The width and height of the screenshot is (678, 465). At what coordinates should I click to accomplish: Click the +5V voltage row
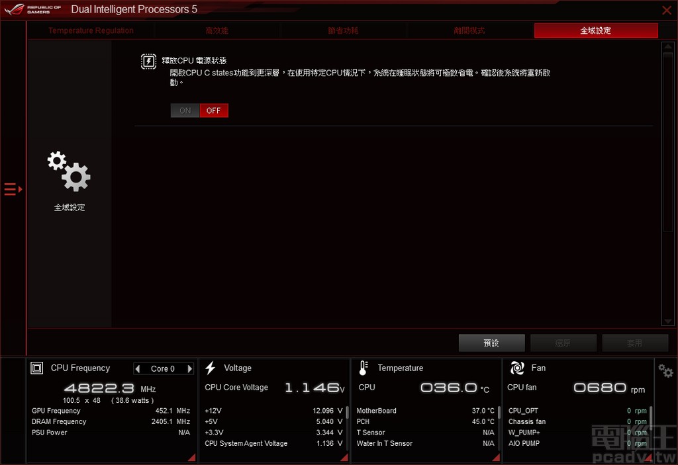tap(273, 421)
